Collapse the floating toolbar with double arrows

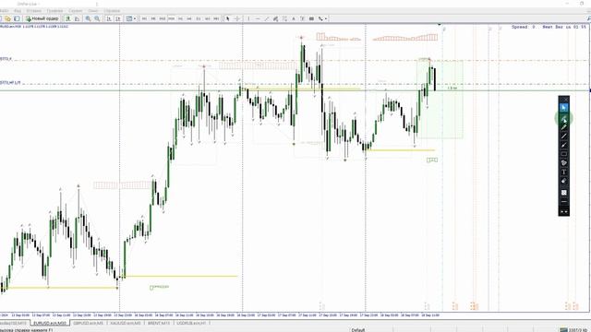click(564, 211)
